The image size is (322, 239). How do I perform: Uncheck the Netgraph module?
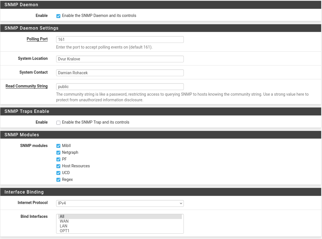coord(58,153)
